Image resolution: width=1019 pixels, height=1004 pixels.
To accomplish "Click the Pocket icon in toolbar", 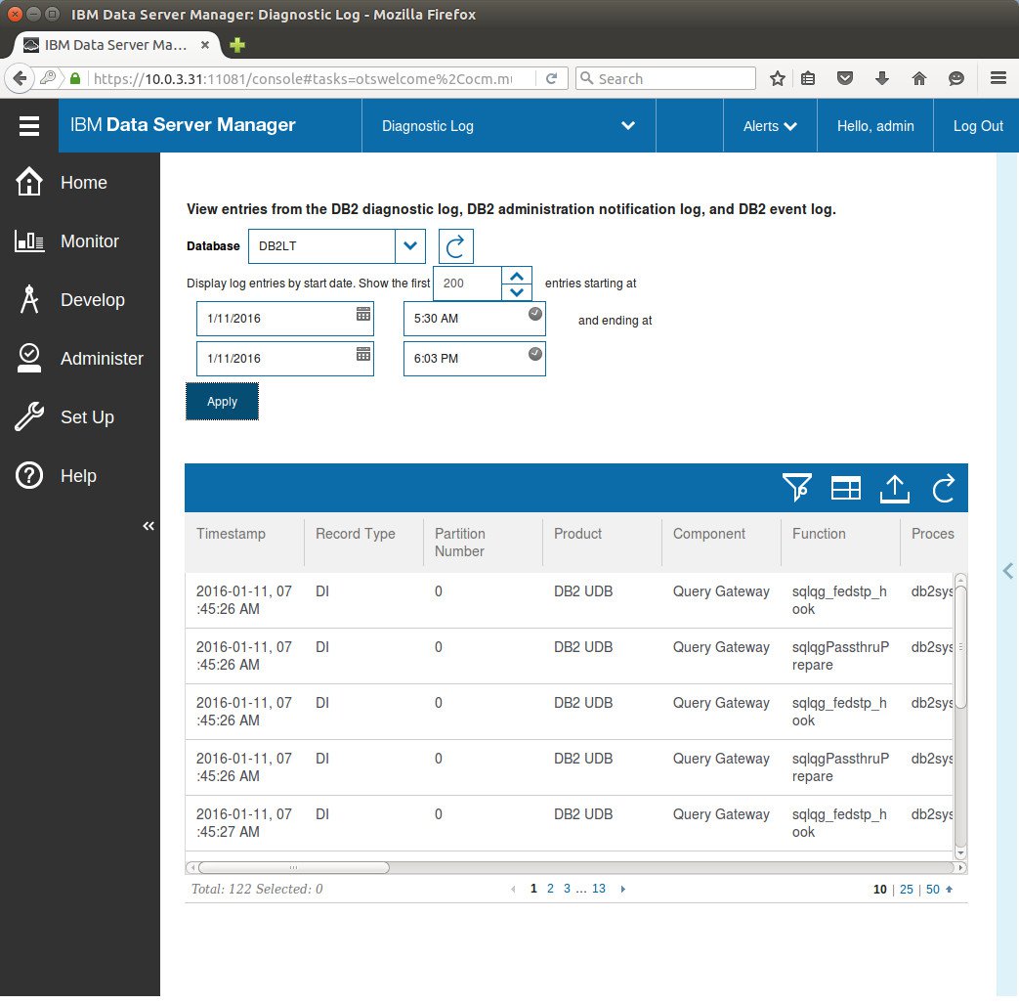I will pyautogui.click(x=844, y=78).
